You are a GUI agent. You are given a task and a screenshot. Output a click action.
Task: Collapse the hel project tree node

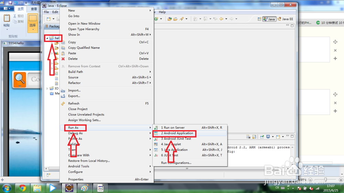[x=47, y=38]
